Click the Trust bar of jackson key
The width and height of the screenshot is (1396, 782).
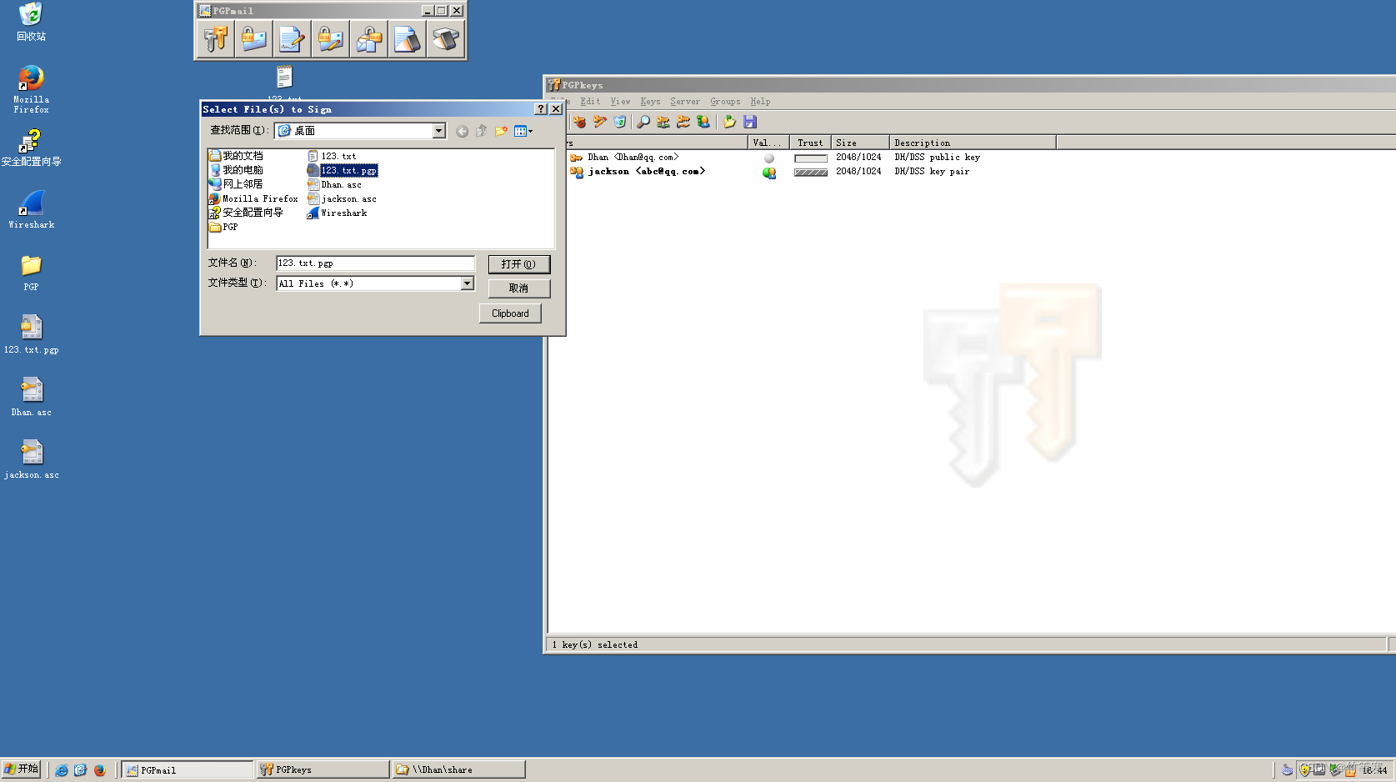(810, 172)
